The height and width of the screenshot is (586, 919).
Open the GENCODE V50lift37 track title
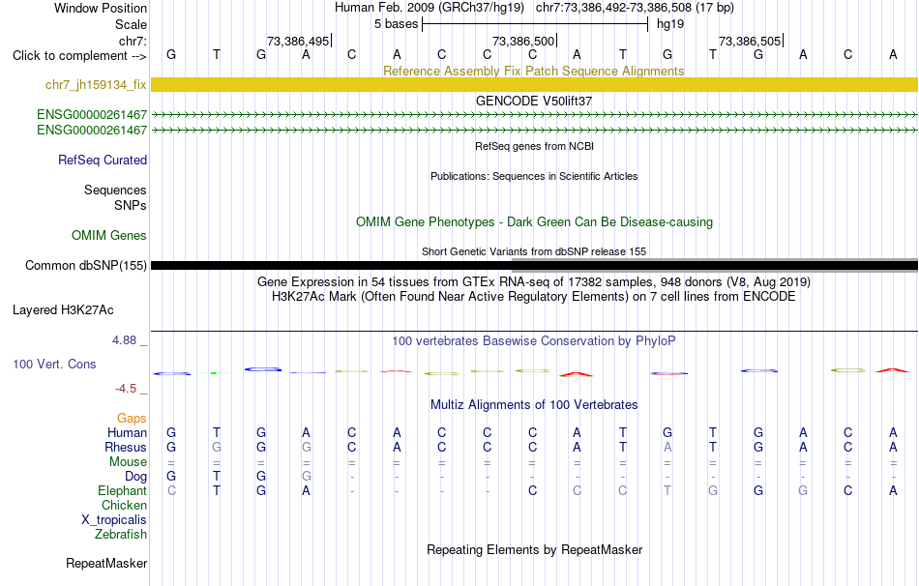click(533, 101)
